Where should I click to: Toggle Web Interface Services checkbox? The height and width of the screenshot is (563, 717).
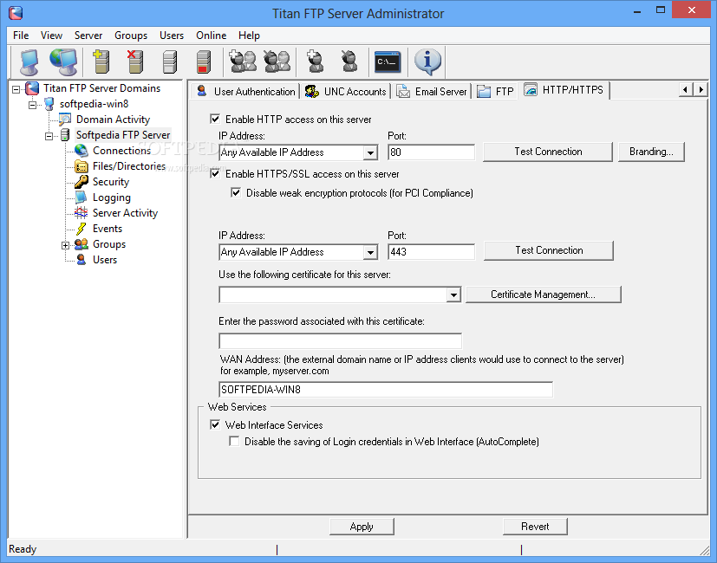point(215,425)
